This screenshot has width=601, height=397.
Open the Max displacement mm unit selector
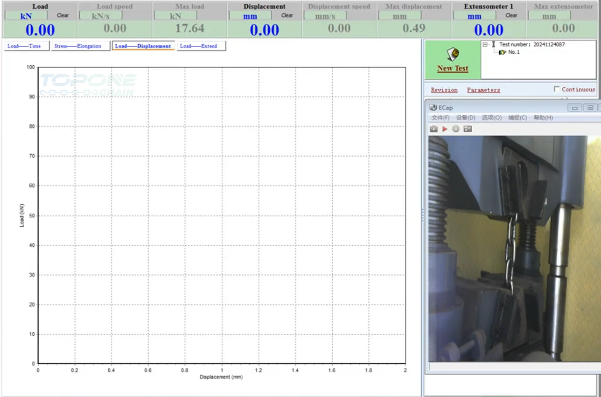(399, 16)
